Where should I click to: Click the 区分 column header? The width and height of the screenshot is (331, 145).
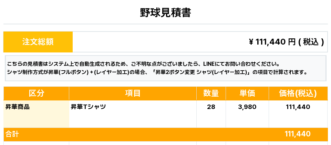tap(36, 93)
